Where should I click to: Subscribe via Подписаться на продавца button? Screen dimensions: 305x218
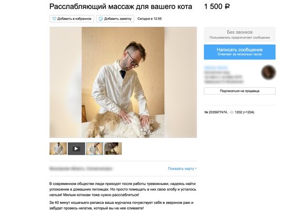[x=239, y=91]
